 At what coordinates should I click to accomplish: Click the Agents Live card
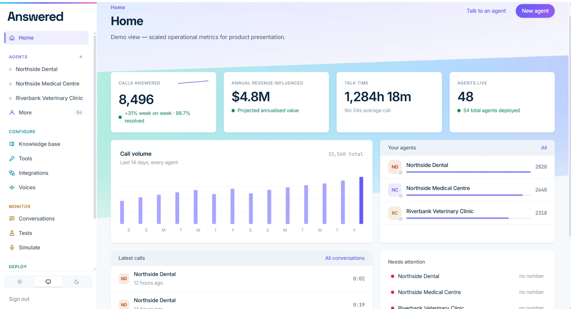pyautogui.click(x=502, y=102)
